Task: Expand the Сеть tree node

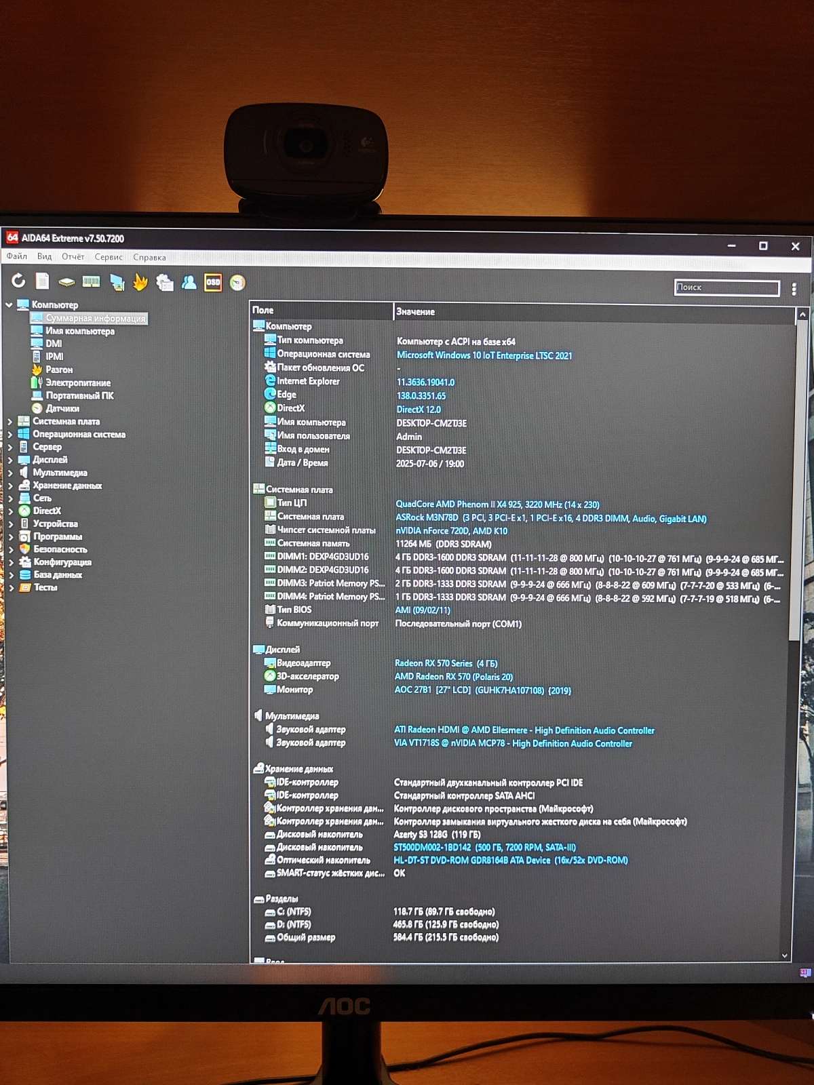Action: (9, 498)
